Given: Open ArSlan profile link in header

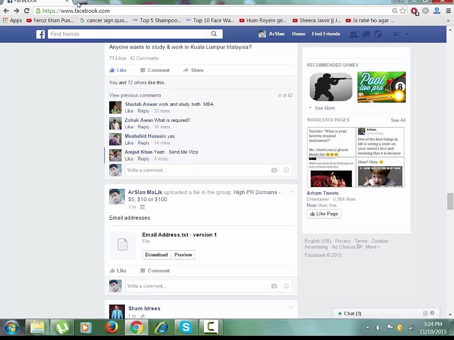Looking at the screenshot, I should (x=271, y=34).
